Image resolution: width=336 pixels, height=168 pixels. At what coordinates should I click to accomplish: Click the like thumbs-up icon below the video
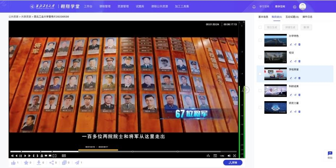(13, 163)
